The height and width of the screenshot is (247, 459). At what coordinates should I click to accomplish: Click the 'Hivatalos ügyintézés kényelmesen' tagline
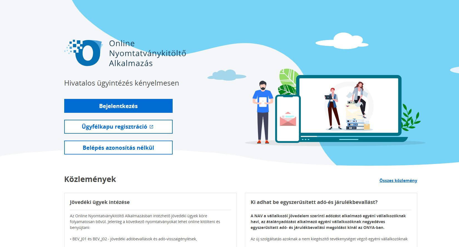(121, 83)
